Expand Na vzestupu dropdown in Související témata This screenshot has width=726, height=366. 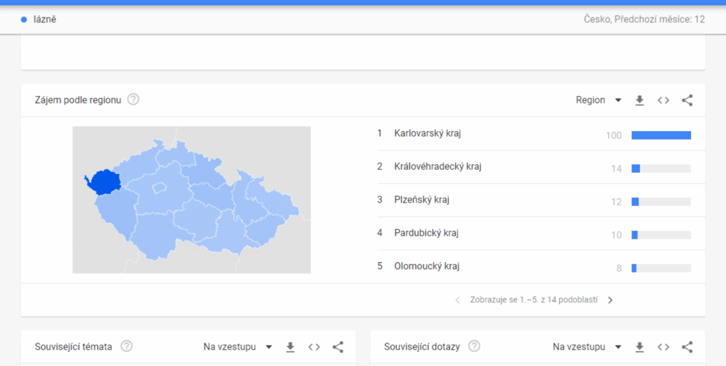pyautogui.click(x=238, y=347)
